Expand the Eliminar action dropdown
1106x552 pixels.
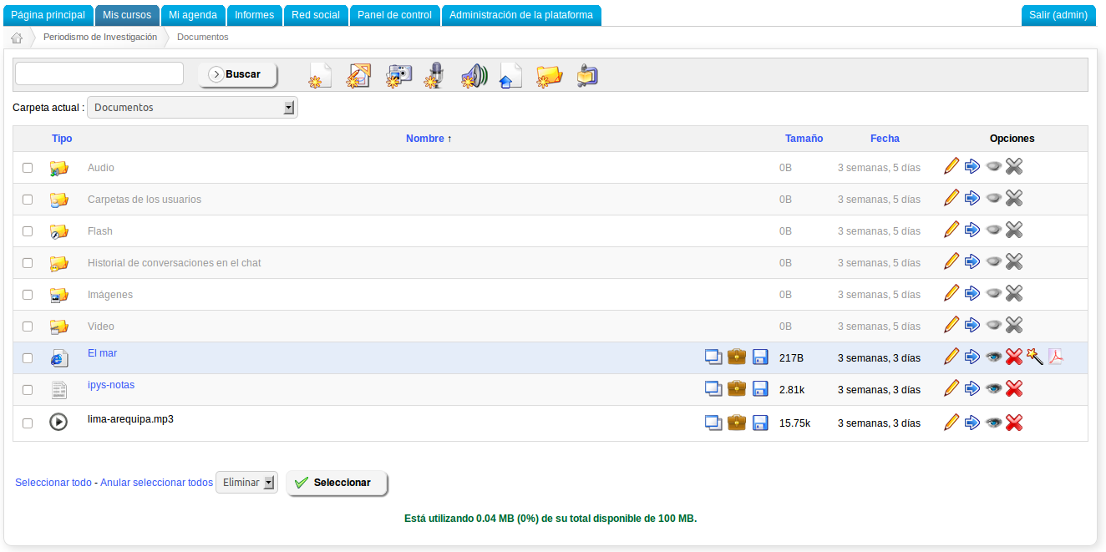click(x=246, y=483)
